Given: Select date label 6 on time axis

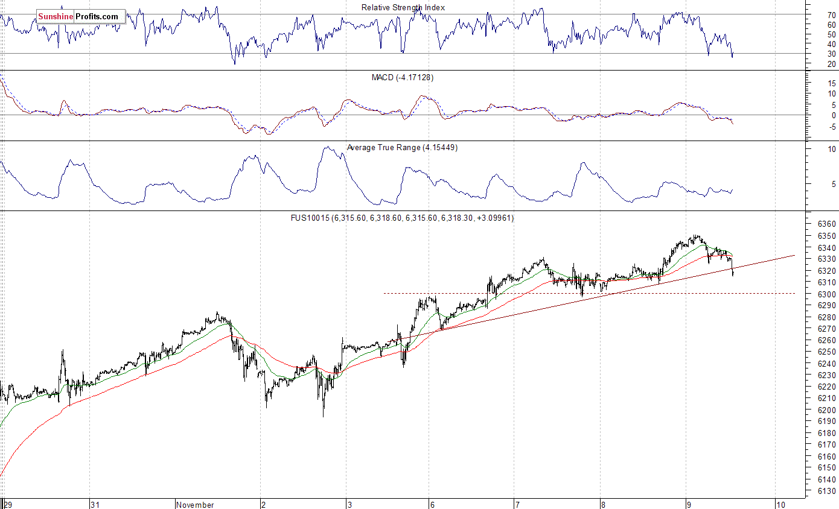Looking at the screenshot, I should pyautogui.click(x=432, y=505).
